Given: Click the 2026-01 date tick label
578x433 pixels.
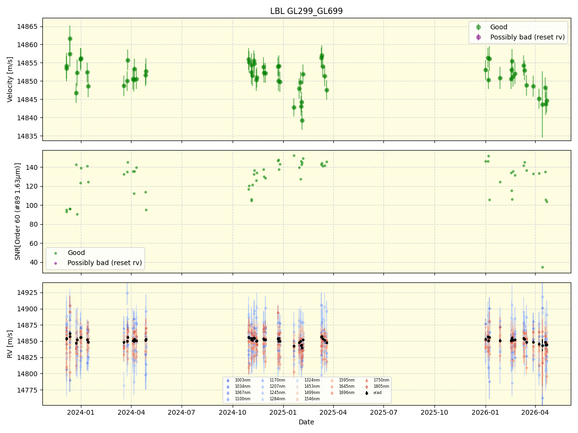Looking at the screenshot, I should [485, 412].
